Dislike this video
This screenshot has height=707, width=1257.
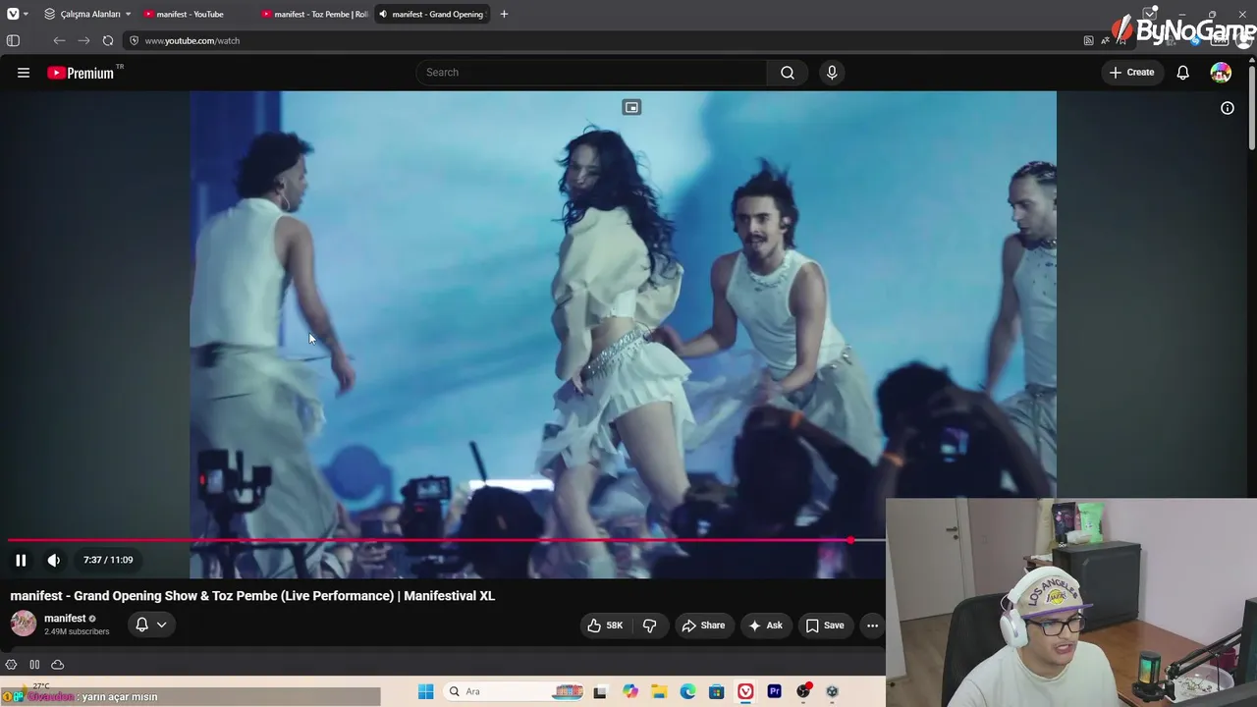coord(649,625)
